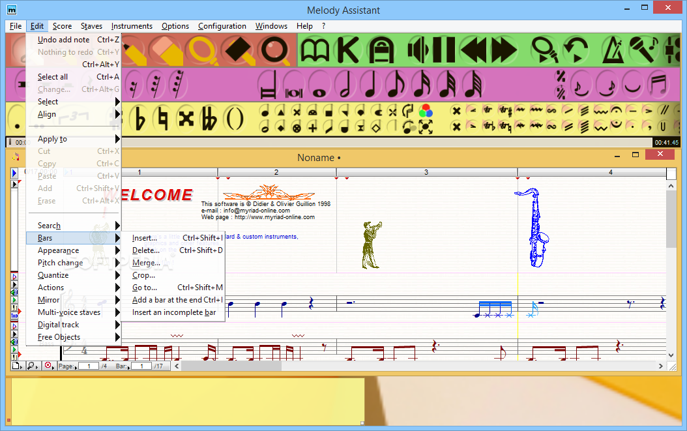
Task: Click the Bar number input field
Action: coord(142,366)
